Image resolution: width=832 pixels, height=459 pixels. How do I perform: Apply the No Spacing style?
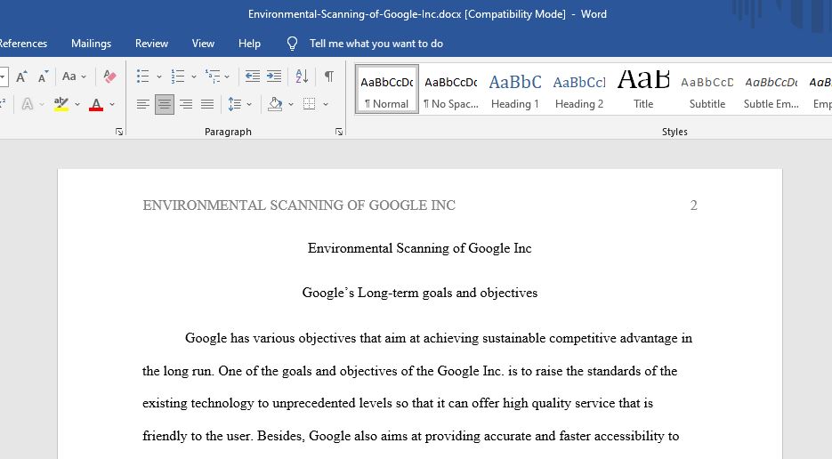(451, 89)
